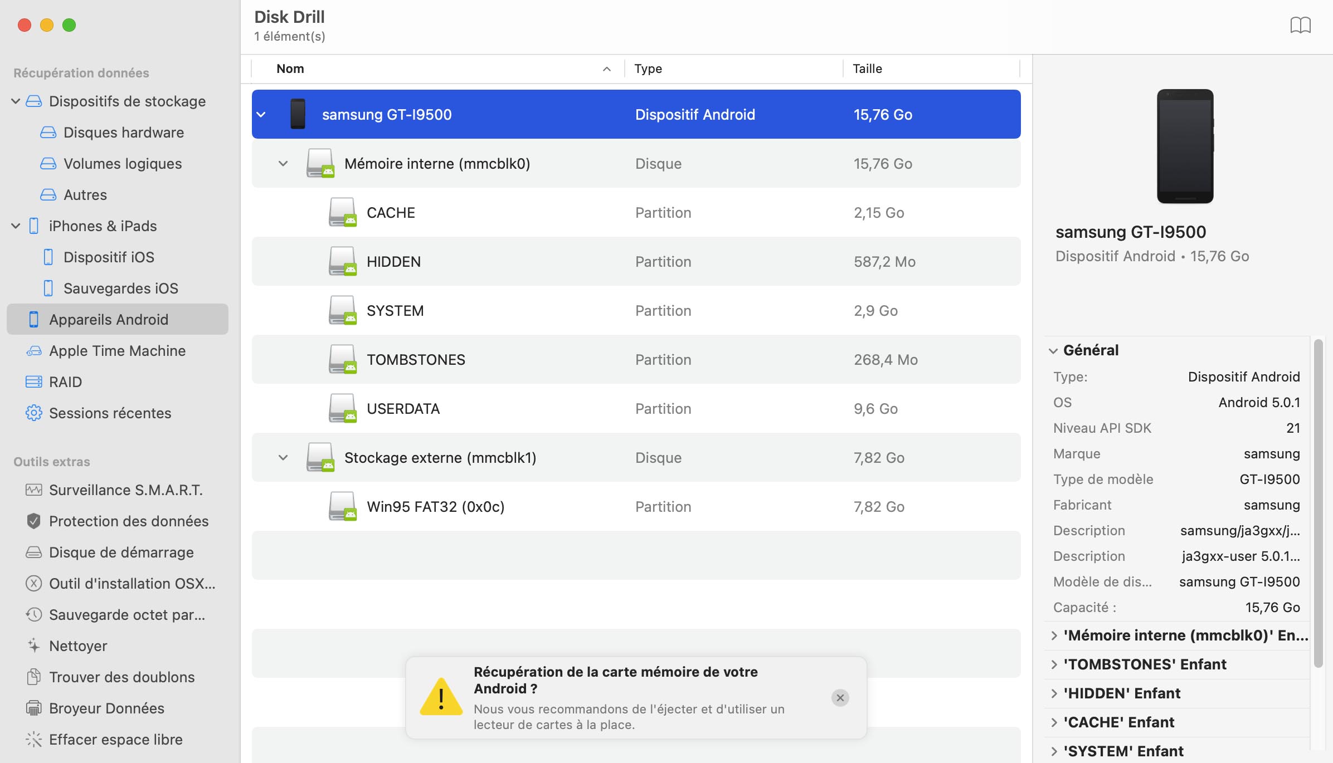1333x763 pixels.
Task: Click the Appareils Android phone icon
Action: [34, 320]
